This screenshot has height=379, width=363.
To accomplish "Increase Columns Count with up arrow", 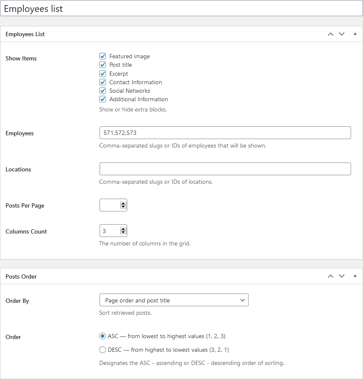I will 123,229.
